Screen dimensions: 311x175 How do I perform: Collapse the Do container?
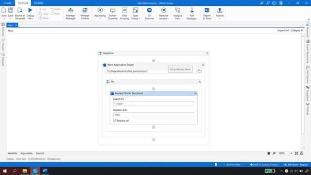[x=200, y=82]
